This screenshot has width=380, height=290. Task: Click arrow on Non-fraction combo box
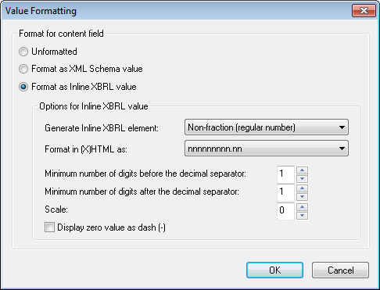[342, 127]
